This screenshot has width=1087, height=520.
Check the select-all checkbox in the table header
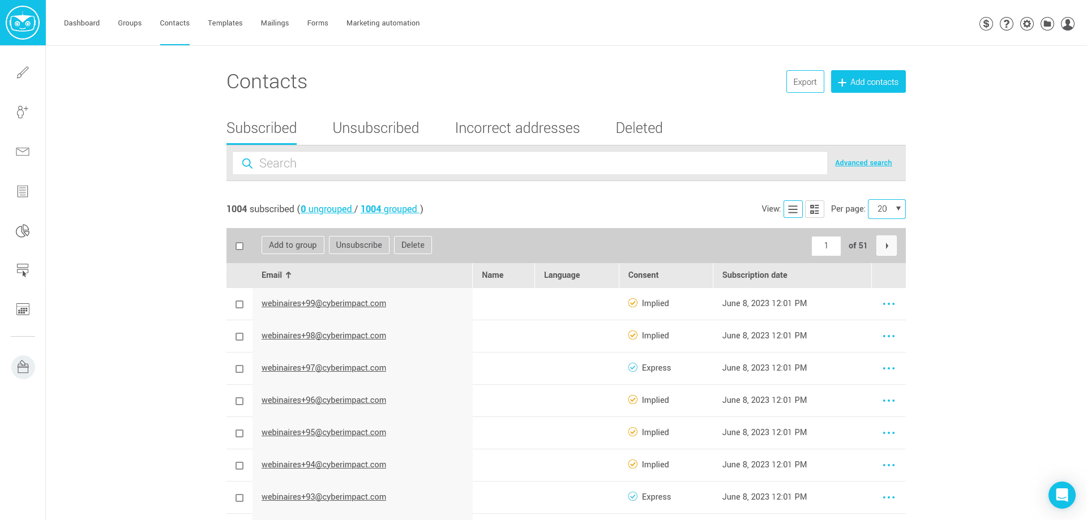pyautogui.click(x=239, y=246)
